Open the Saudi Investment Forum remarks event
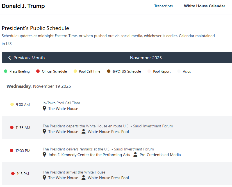The height and width of the screenshot is (187, 232). pyautogui.click(x=98, y=149)
